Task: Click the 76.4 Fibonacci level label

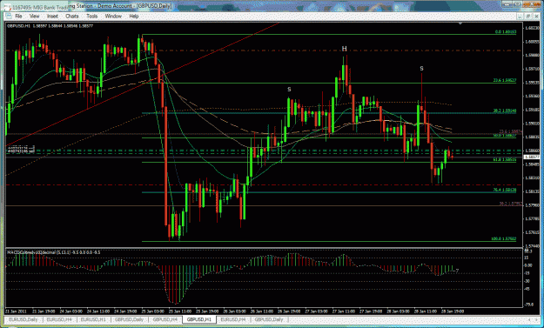Action: point(505,190)
